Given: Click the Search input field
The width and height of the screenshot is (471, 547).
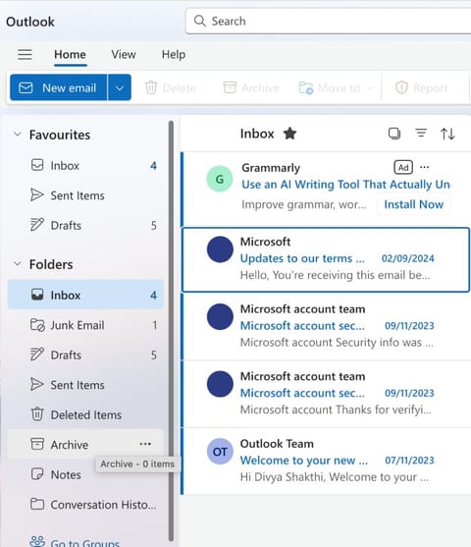Looking at the screenshot, I should 329,22.
